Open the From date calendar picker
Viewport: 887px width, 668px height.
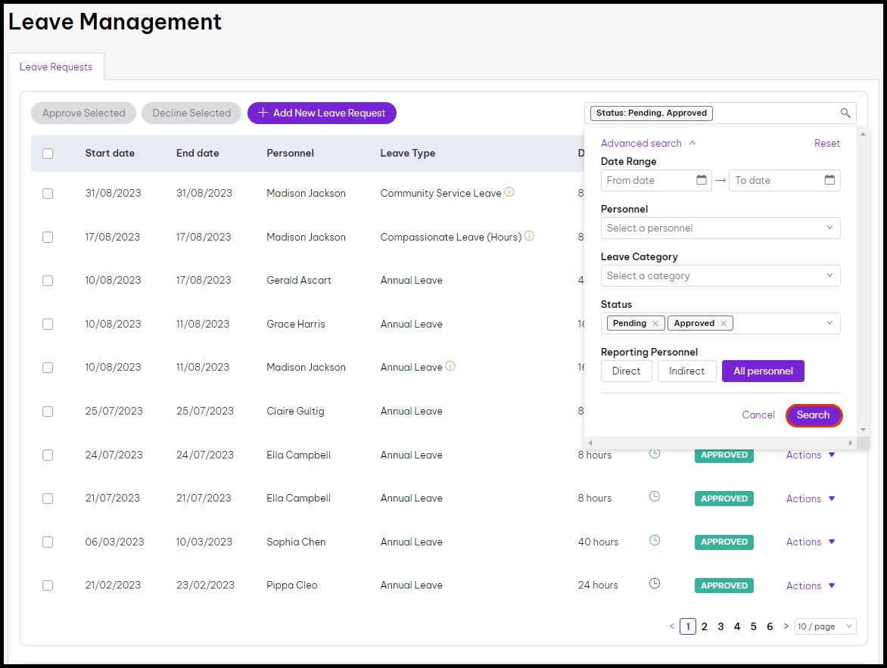tap(701, 180)
